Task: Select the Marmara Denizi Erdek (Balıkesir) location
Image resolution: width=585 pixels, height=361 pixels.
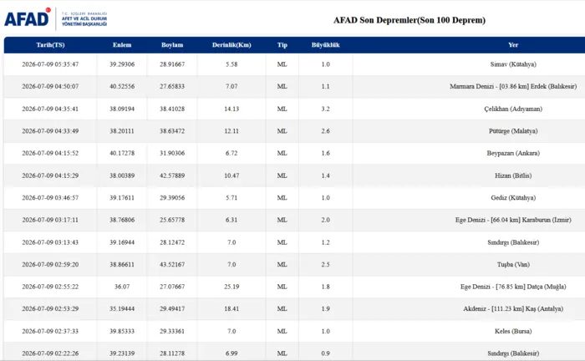Action: pos(513,86)
